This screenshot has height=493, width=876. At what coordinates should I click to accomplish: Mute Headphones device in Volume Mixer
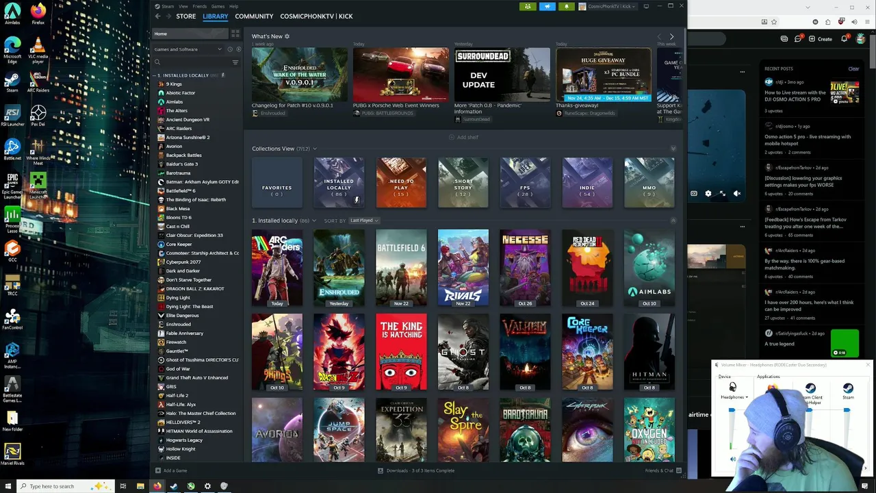[732, 459]
